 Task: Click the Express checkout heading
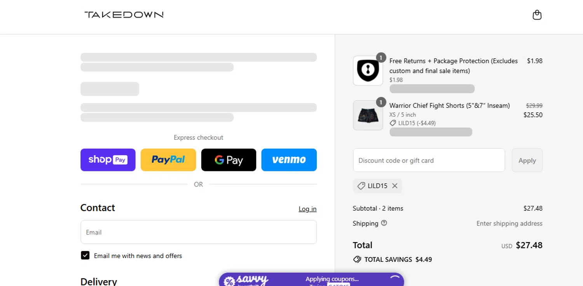pyautogui.click(x=199, y=138)
